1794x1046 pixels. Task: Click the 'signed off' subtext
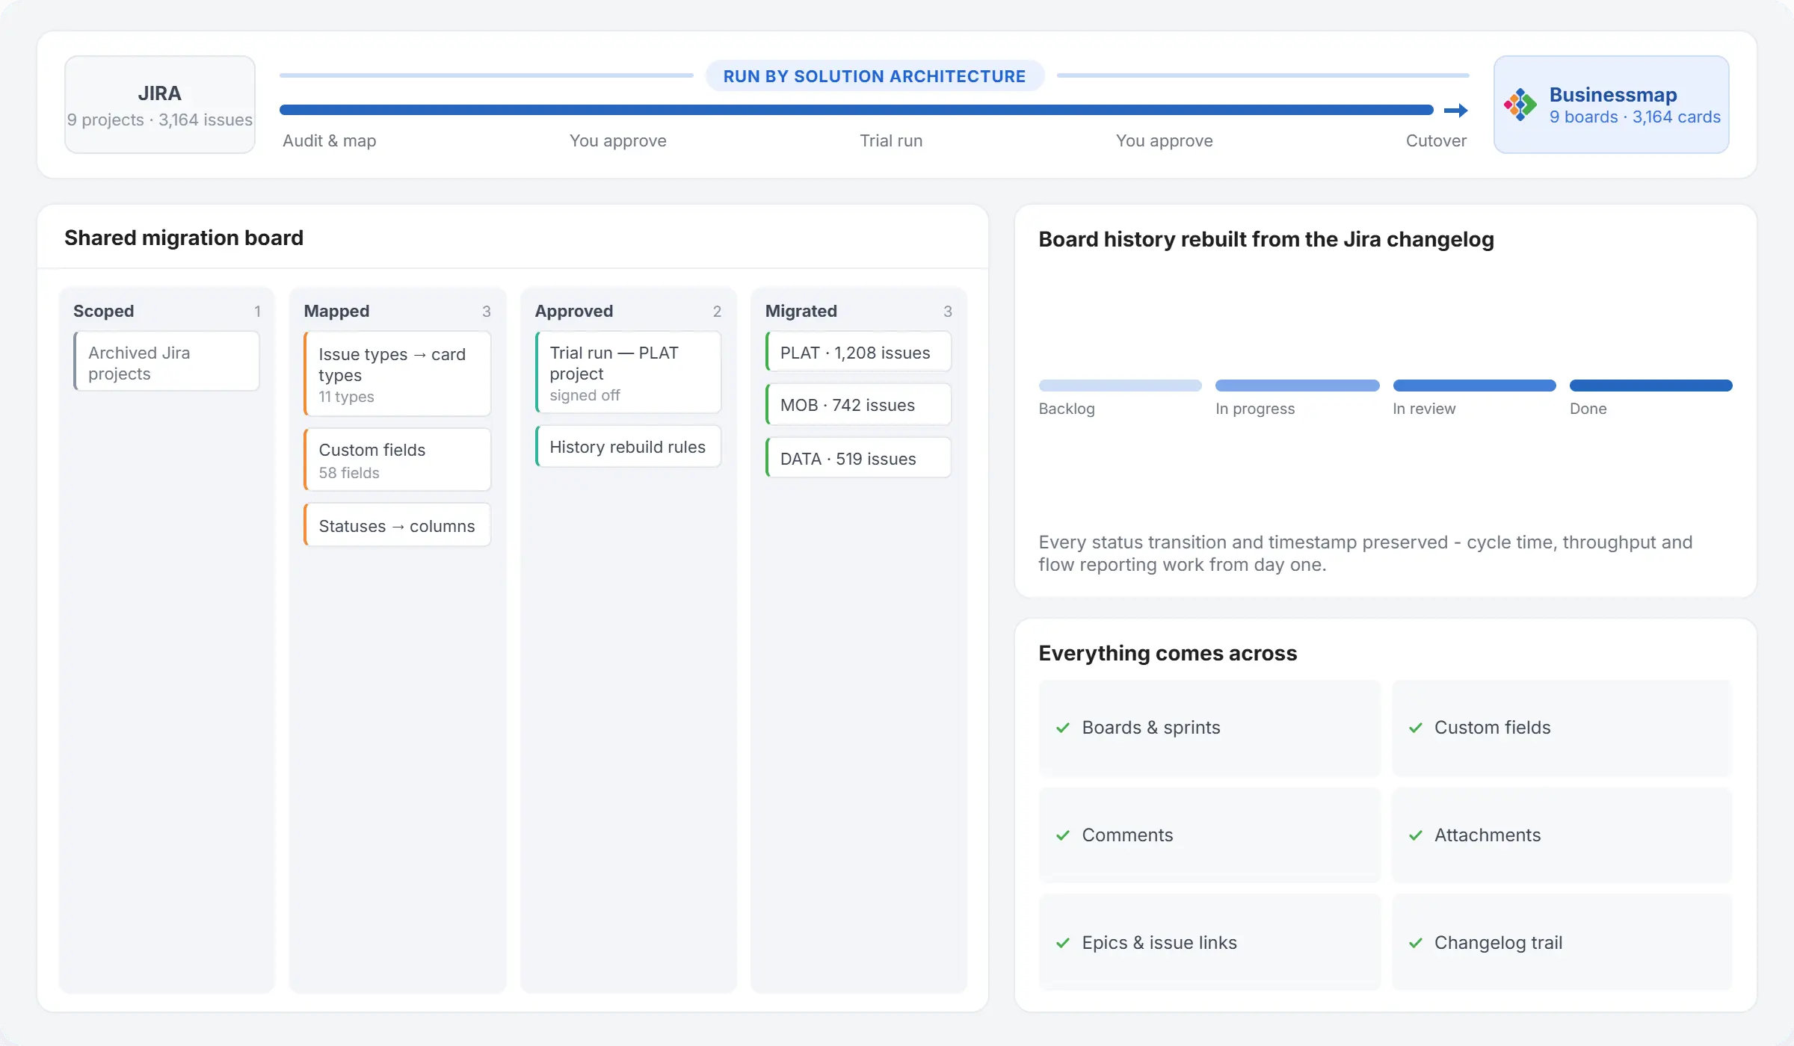[x=585, y=395]
